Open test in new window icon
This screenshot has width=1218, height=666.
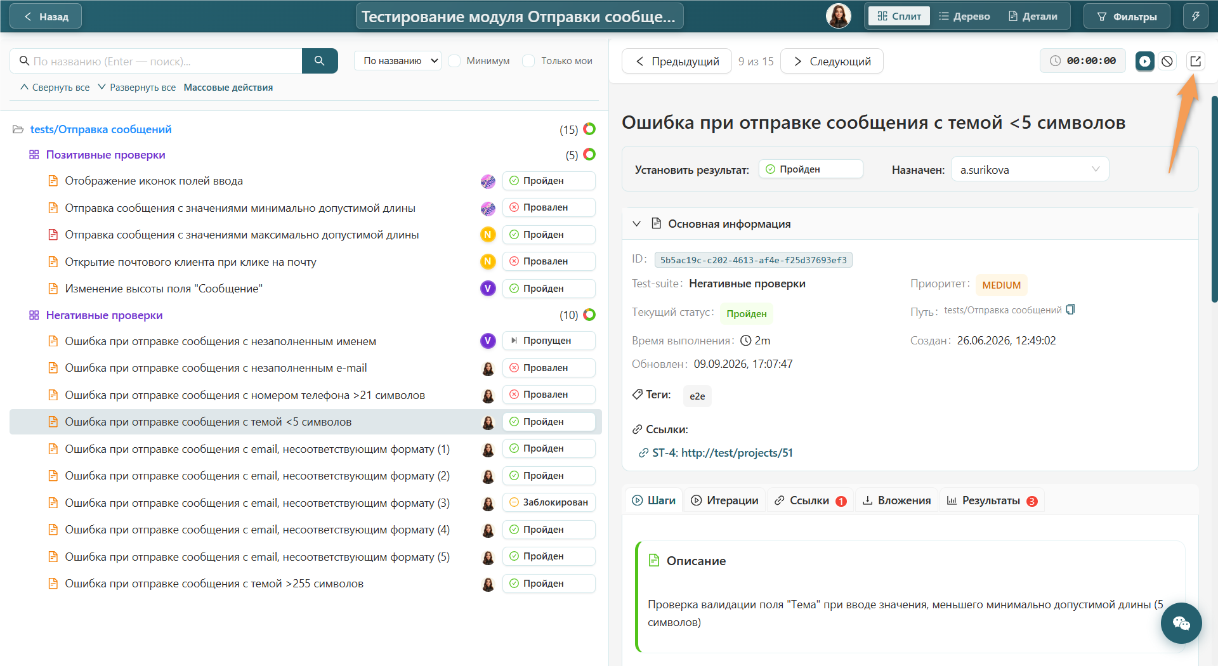coord(1195,62)
